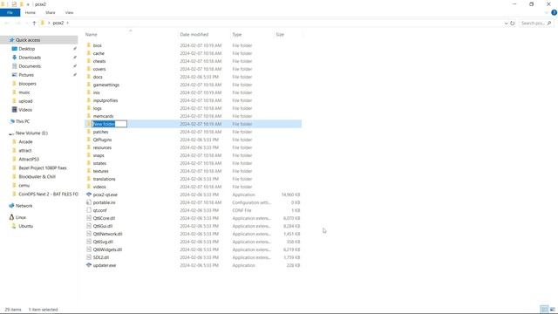Viewport: 558px width, 314px height.
Task: Select the sstates folder row
Action: tap(194, 163)
